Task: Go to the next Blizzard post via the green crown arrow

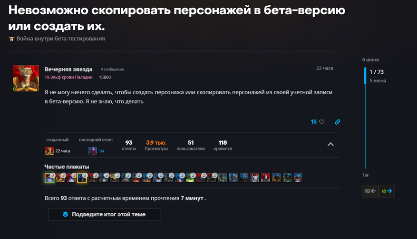Action: (x=387, y=191)
